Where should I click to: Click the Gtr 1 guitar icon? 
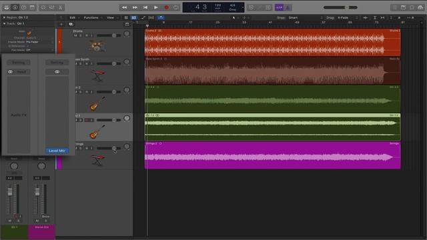pyautogui.click(x=97, y=132)
